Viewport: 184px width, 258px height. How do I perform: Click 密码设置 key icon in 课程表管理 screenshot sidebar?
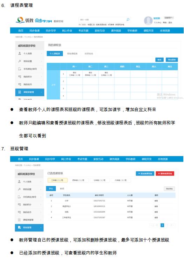[x=20, y=61]
